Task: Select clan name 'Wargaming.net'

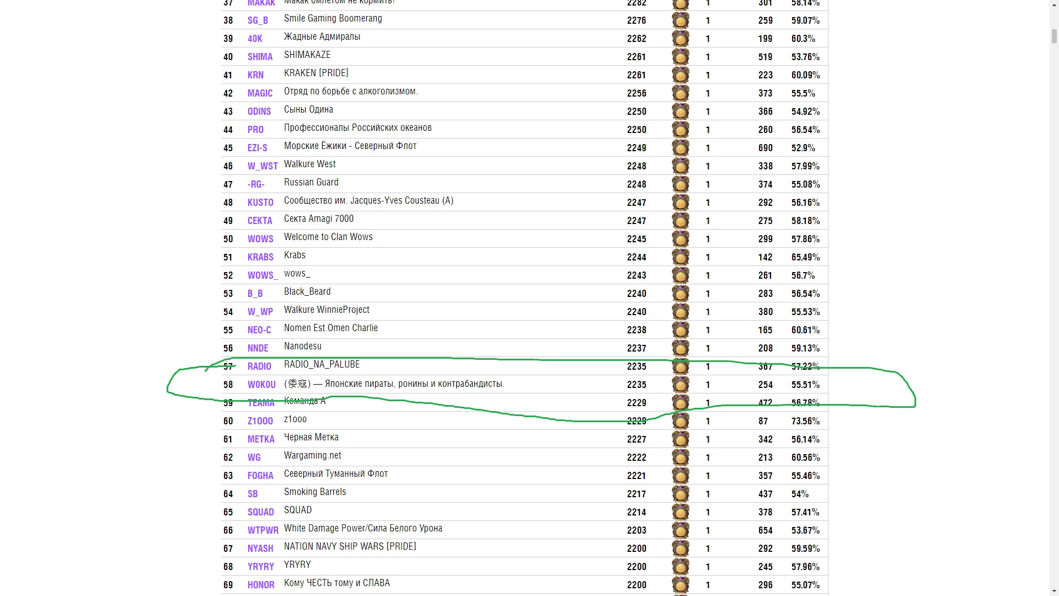Action: [313, 456]
